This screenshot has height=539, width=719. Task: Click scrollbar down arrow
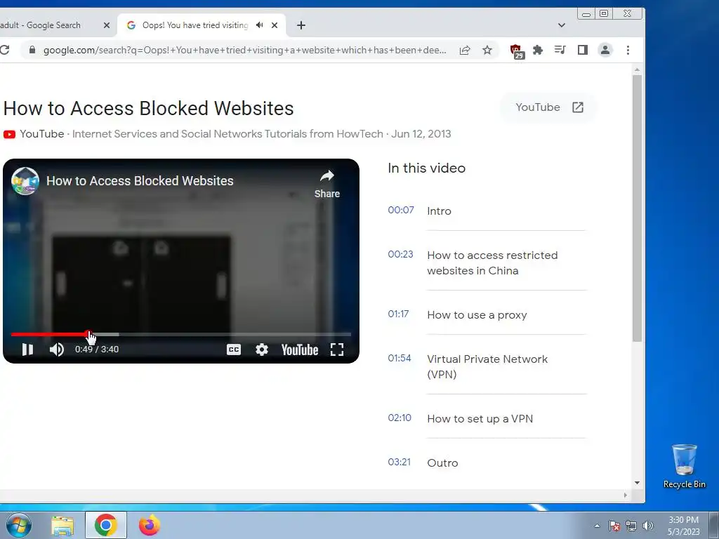(x=637, y=483)
